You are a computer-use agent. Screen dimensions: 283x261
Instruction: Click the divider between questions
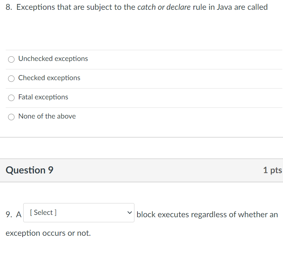(x=141, y=137)
